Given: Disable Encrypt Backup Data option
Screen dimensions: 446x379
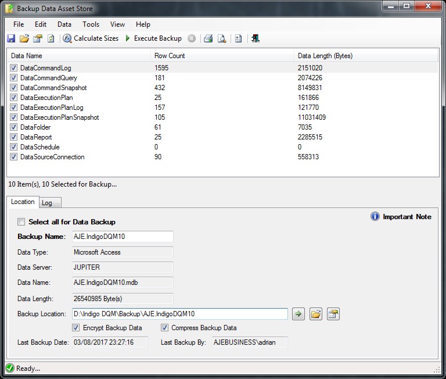Looking at the screenshot, I should pos(76,328).
